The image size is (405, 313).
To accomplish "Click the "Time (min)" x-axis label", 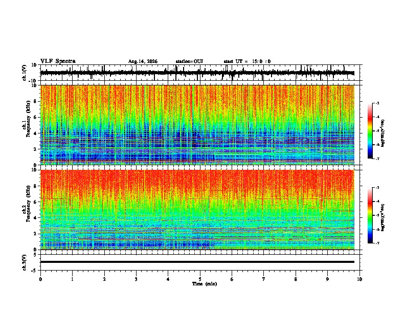I will [x=205, y=284].
